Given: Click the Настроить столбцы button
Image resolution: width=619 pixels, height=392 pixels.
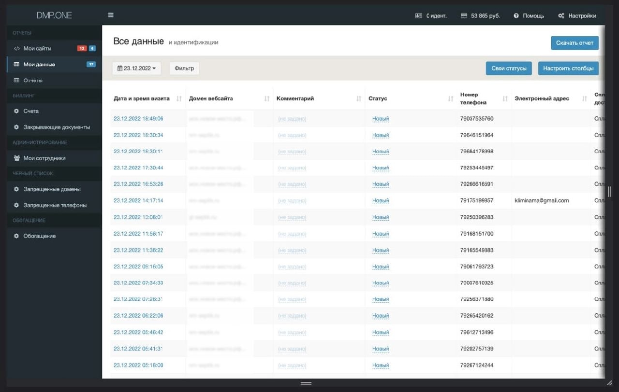Looking at the screenshot, I should (568, 69).
